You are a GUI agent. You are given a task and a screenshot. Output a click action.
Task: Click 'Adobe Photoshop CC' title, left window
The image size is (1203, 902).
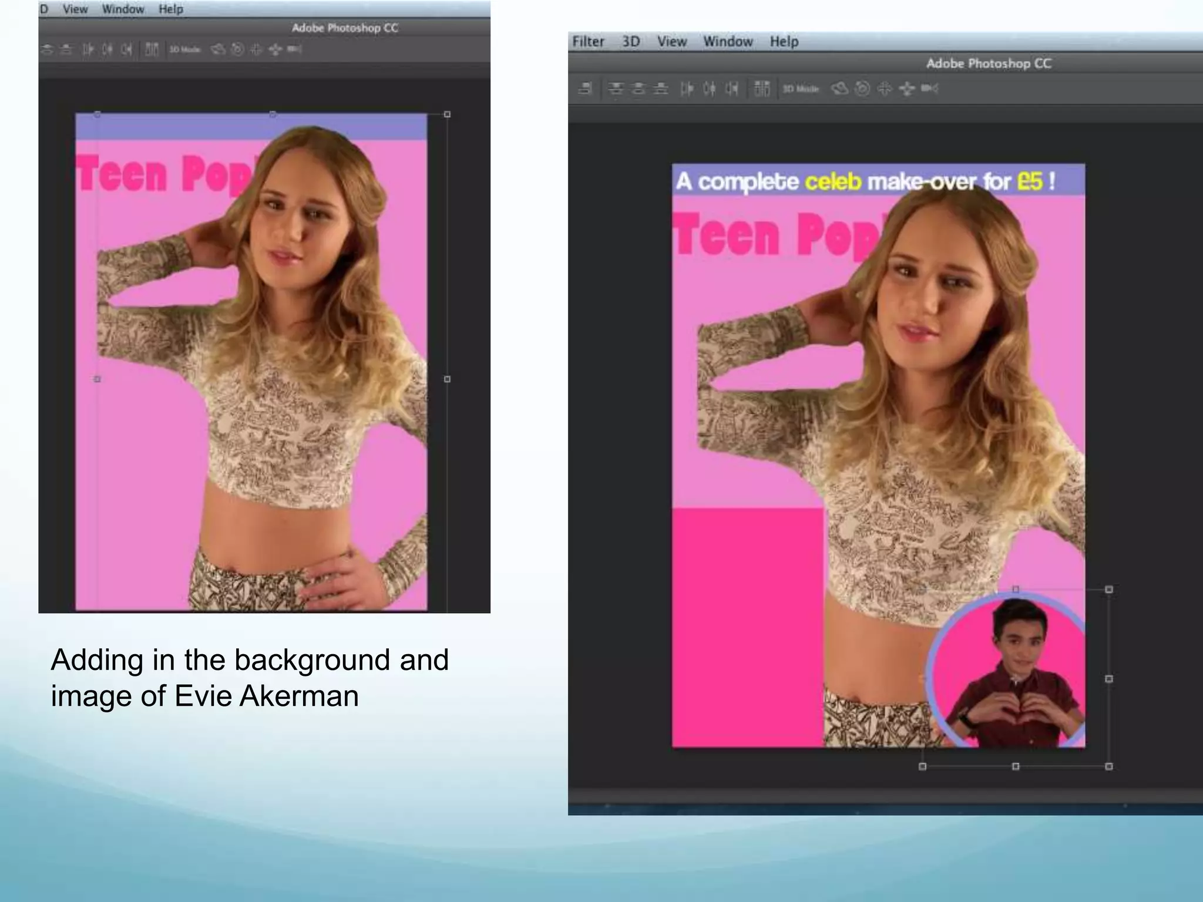click(x=345, y=28)
